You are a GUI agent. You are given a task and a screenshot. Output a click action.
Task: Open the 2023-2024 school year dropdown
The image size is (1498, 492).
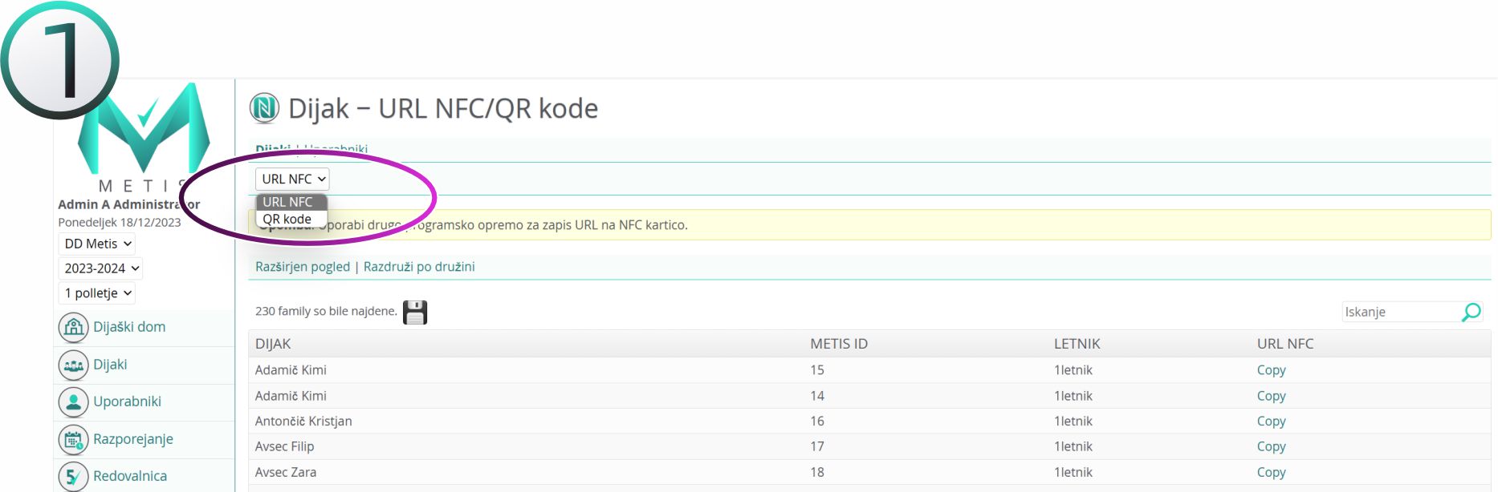(x=101, y=268)
